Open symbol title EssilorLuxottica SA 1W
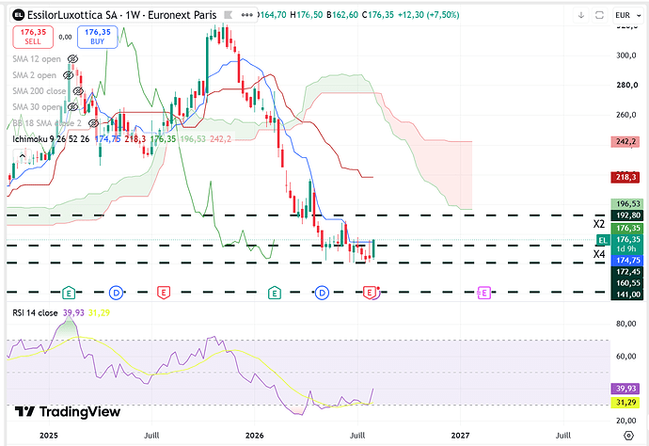Screen dimensions: 649x446 pos(121,15)
